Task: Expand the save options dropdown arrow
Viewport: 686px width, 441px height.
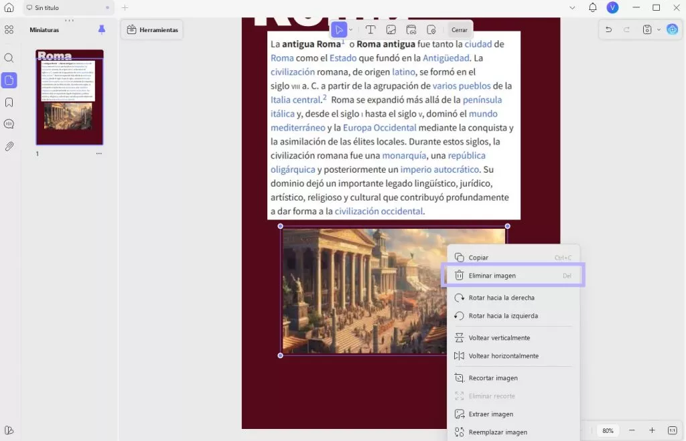Action: (659, 29)
